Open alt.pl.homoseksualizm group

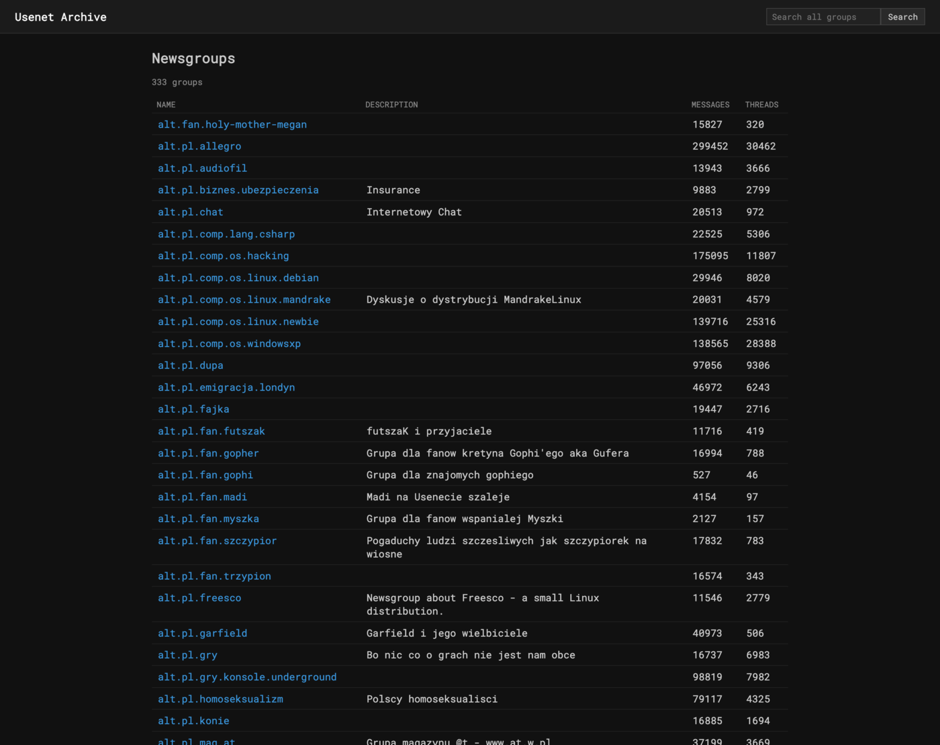tap(220, 699)
